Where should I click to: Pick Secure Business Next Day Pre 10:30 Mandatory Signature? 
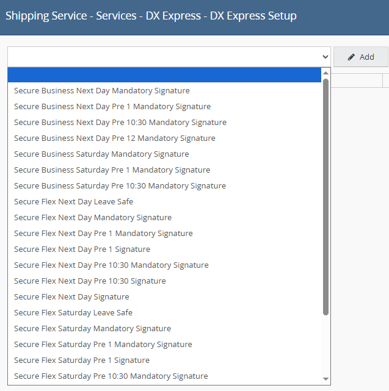tap(120, 123)
